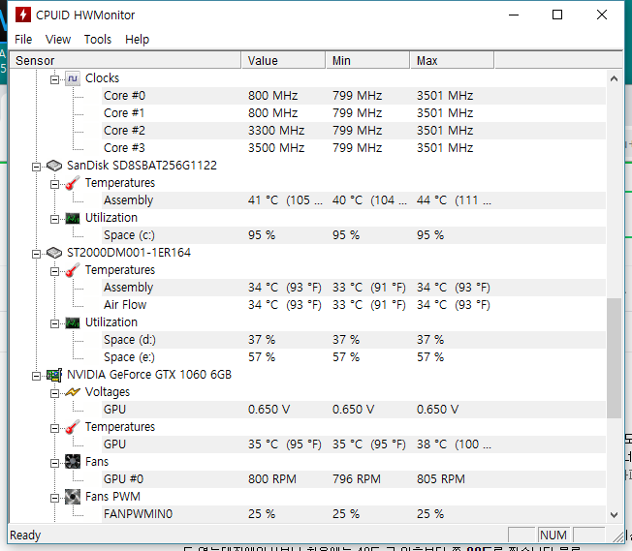The image size is (632, 551).
Task: Click the vertical scrollbar thumb
Action: point(614,358)
